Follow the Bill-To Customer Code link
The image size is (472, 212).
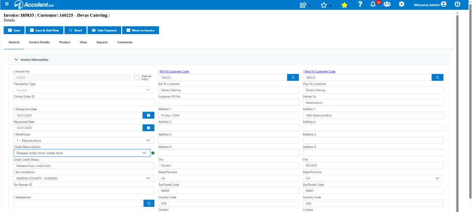pos(175,71)
